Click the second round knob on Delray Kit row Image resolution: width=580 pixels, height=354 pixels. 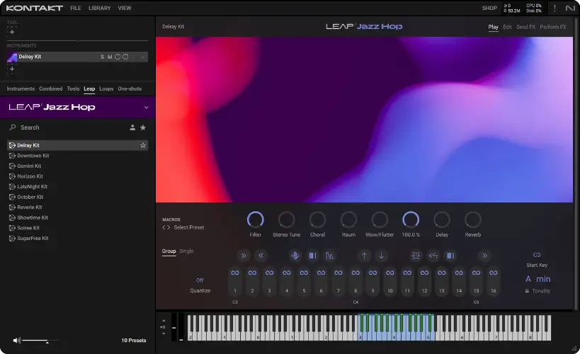pyautogui.click(x=126, y=57)
